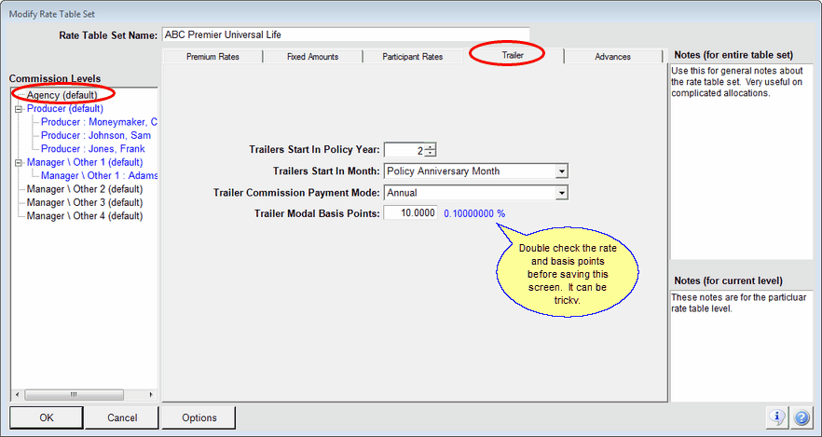822x437 pixels.
Task: Select Producer : Johnson, Sam in tree
Action: [92, 135]
